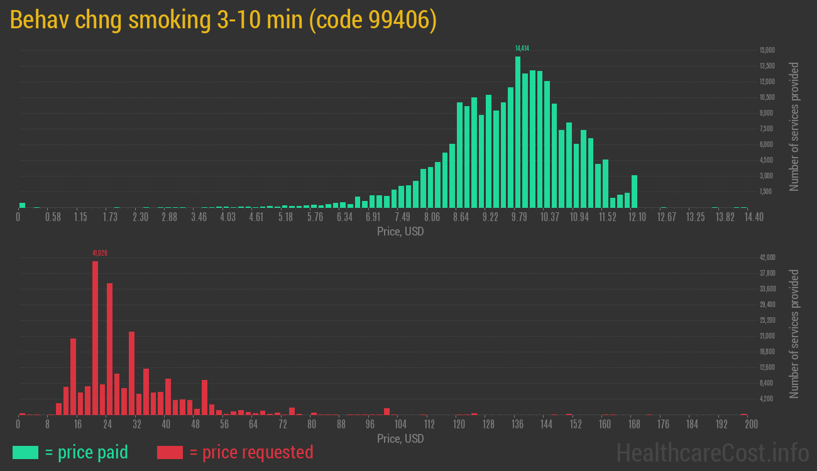Click the 9.79 tick on the green chart axis
Screen dimensions: 817x471
520,217
